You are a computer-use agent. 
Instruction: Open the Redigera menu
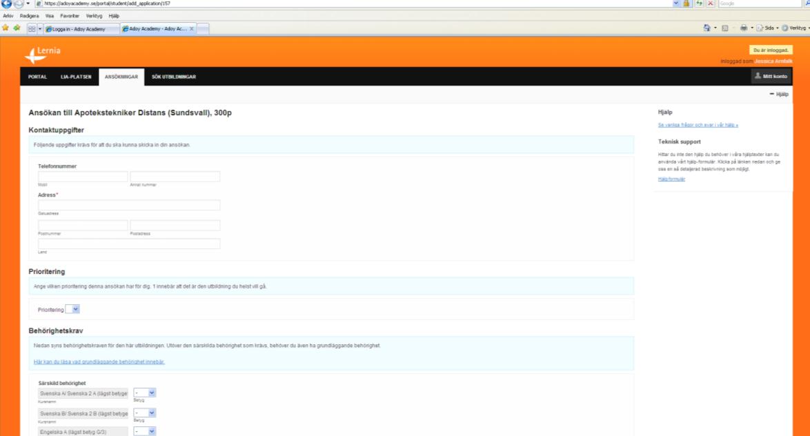(30, 16)
